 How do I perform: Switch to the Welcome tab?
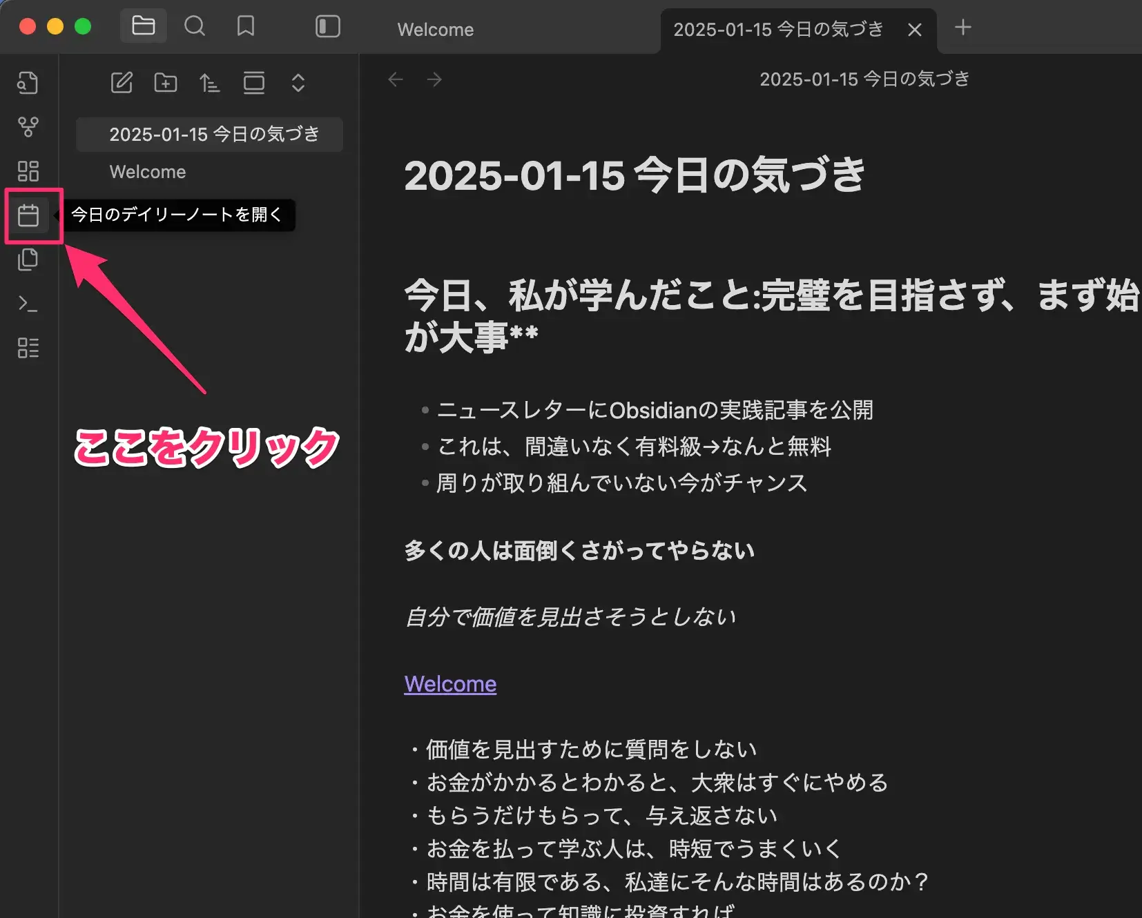436,30
